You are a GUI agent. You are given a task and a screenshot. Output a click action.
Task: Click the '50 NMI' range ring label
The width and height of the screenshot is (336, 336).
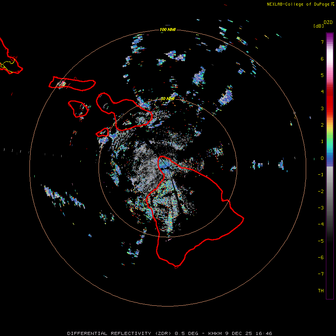click(x=168, y=99)
